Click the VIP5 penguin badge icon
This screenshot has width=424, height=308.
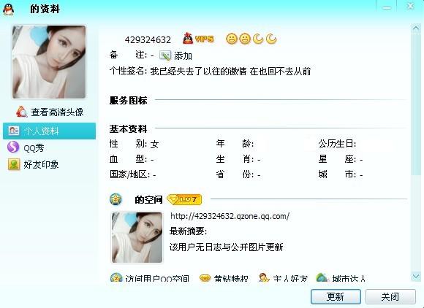tap(198, 39)
